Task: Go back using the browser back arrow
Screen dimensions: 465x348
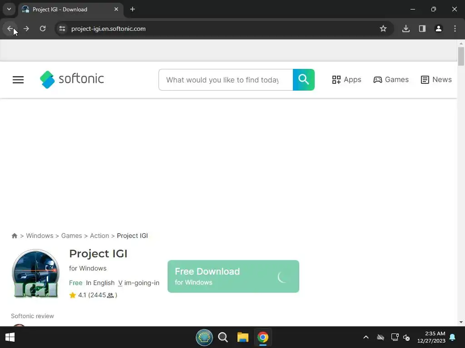Action: click(x=10, y=29)
